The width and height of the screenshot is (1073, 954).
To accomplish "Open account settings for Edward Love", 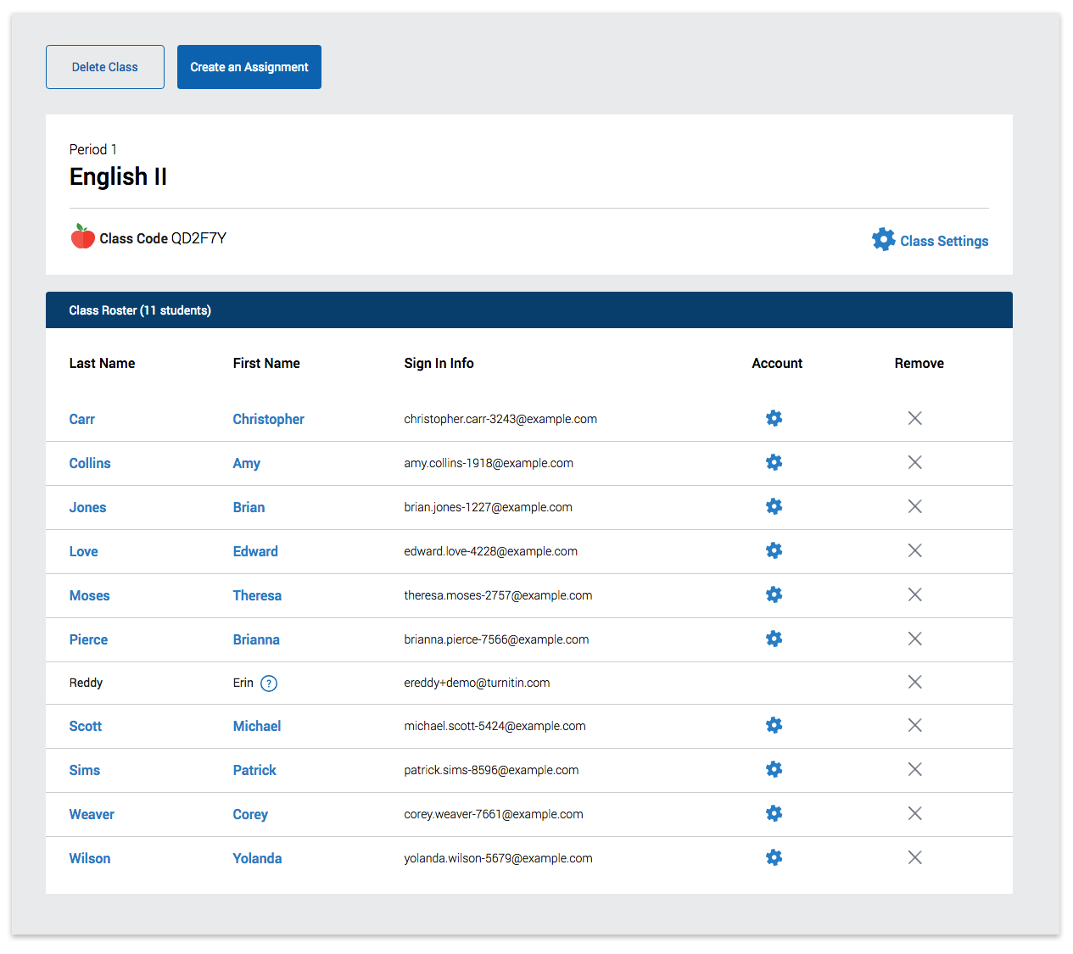I will pyautogui.click(x=774, y=550).
